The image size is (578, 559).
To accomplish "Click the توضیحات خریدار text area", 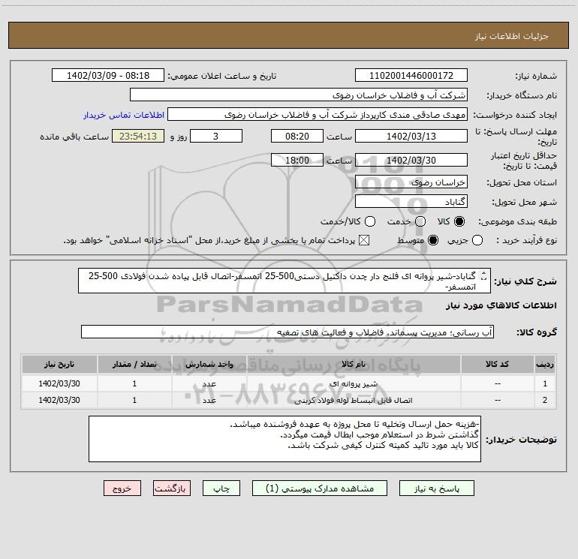I will click(x=284, y=438).
